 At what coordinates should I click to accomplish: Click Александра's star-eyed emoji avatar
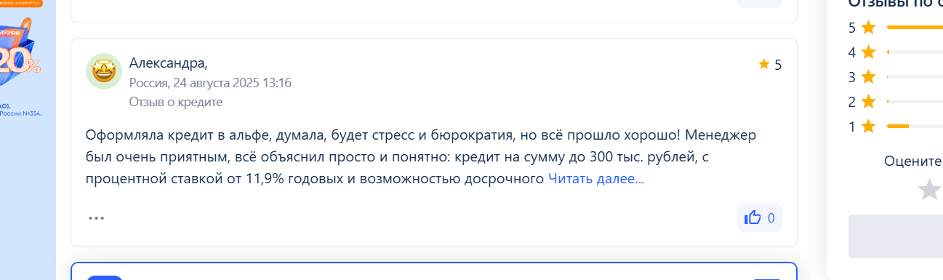104,71
